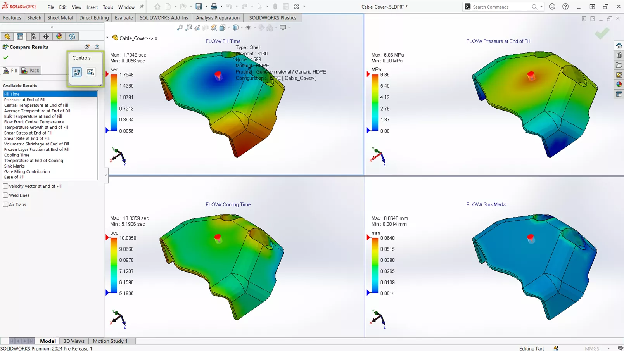The width and height of the screenshot is (624, 351).
Task: Open SOLIDWORKS Resources home in the task pane
Action: pyautogui.click(x=619, y=46)
